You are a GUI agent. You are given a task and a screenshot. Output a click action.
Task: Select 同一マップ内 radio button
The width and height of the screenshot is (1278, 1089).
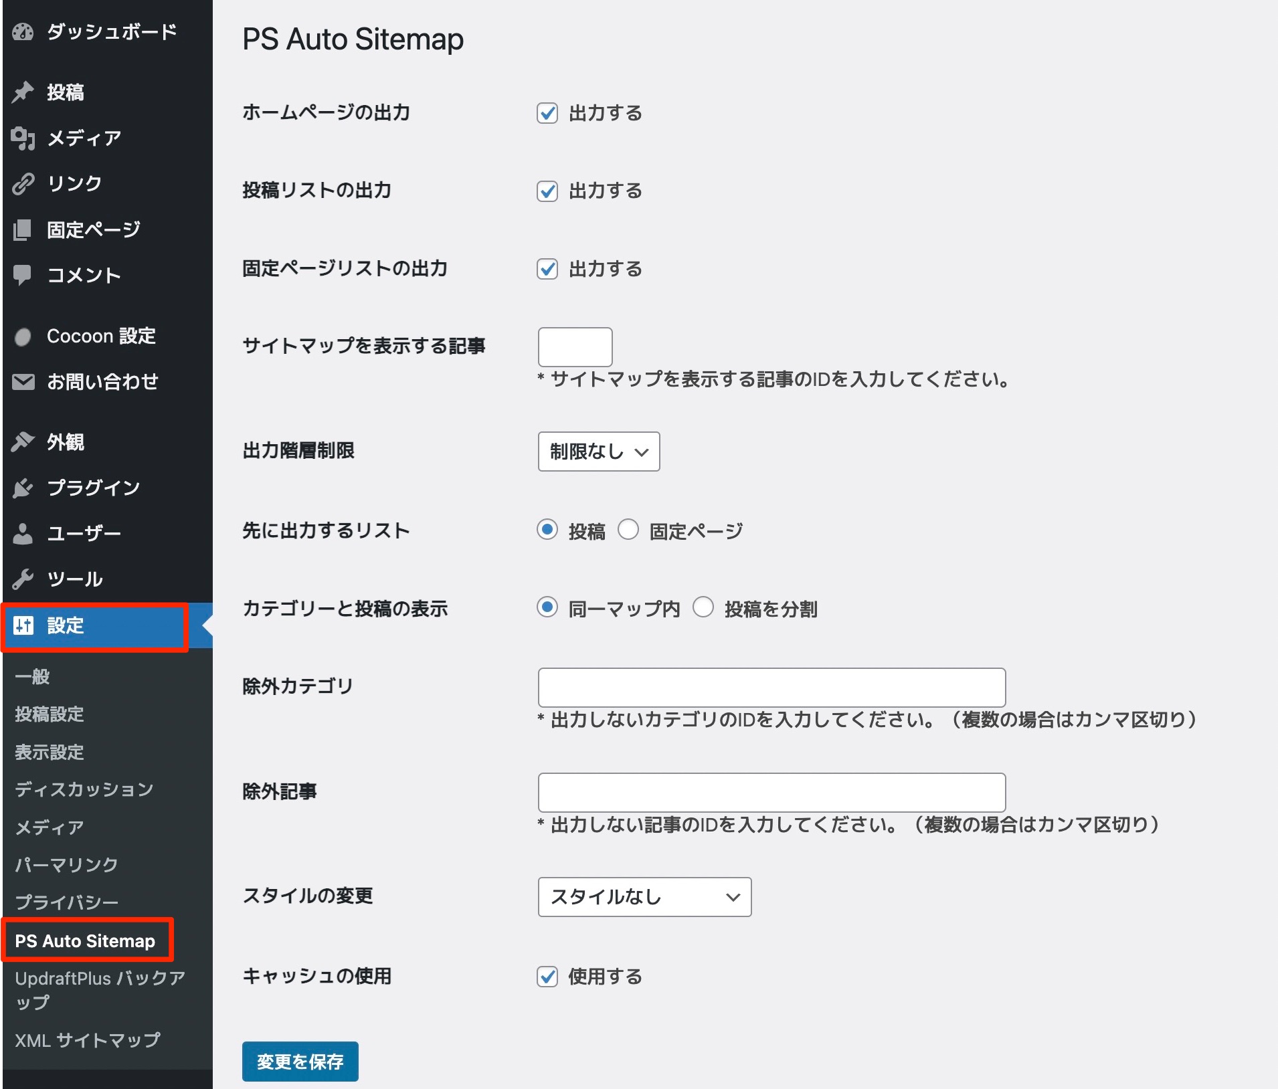pyautogui.click(x=547, y=607)
